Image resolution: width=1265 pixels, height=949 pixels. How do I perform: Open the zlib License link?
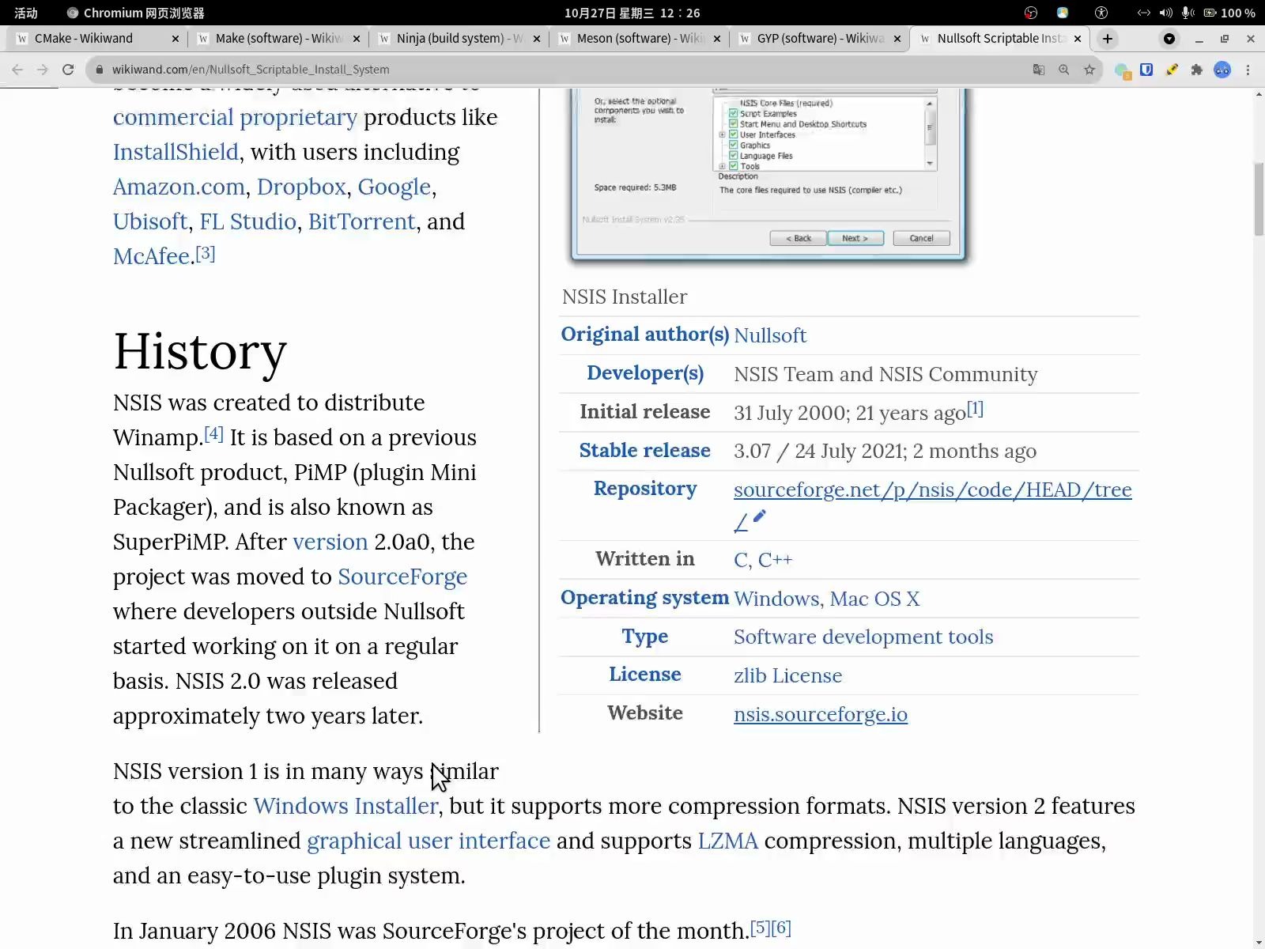pos(788,675)
